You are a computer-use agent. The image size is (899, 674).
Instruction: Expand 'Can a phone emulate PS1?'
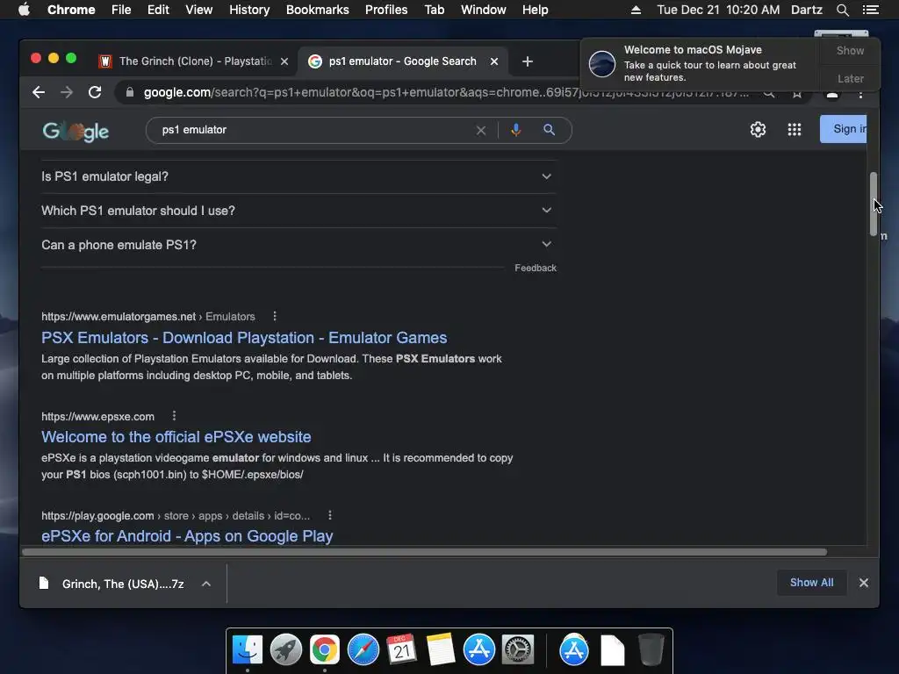click(298, 245)
